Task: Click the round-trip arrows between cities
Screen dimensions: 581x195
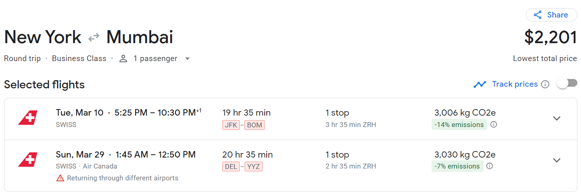Action: (x=94, y=37)
